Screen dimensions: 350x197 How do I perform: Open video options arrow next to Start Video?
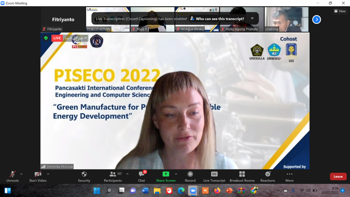tap(48, 174)
